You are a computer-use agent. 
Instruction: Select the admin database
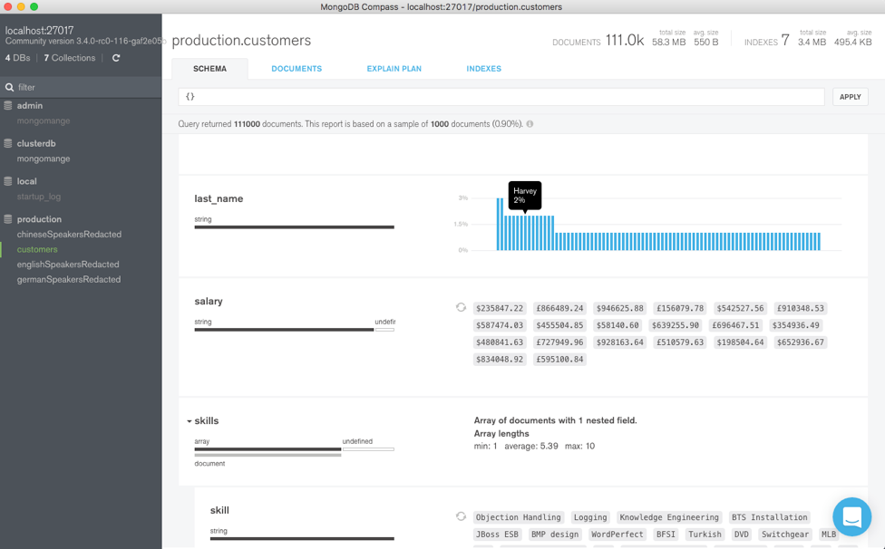pyautogui.click(x=29, y=105)
